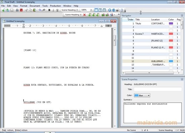This screenshot has width=185, height=133.
Task: Open the Edit menu
Action: coord(9,6)
